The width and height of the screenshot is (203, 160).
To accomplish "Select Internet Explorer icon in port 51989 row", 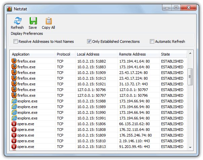I will click(14, 107).
